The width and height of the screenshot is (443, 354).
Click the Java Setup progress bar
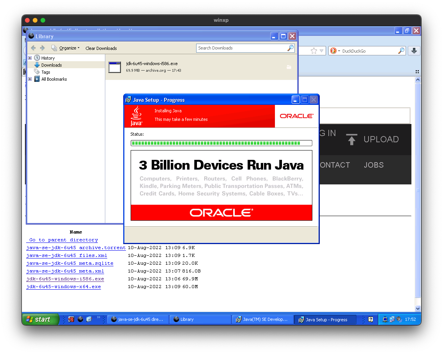pos(221,143)
